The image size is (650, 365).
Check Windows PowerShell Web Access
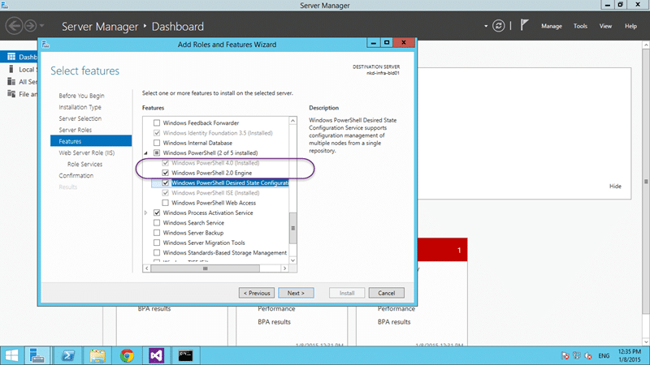coord(166,203)
